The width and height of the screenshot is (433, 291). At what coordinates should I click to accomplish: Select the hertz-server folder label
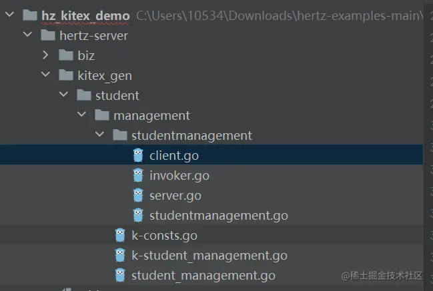click(93, 36)
